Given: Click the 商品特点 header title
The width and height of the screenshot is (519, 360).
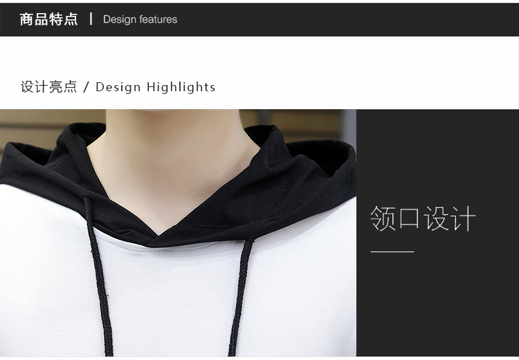Looking at the screenshot, I should click(48, 19).
